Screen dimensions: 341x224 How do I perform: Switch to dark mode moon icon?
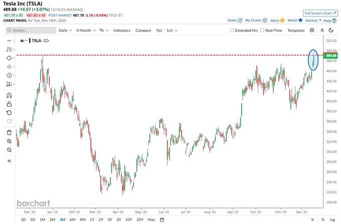click(331, 30)
